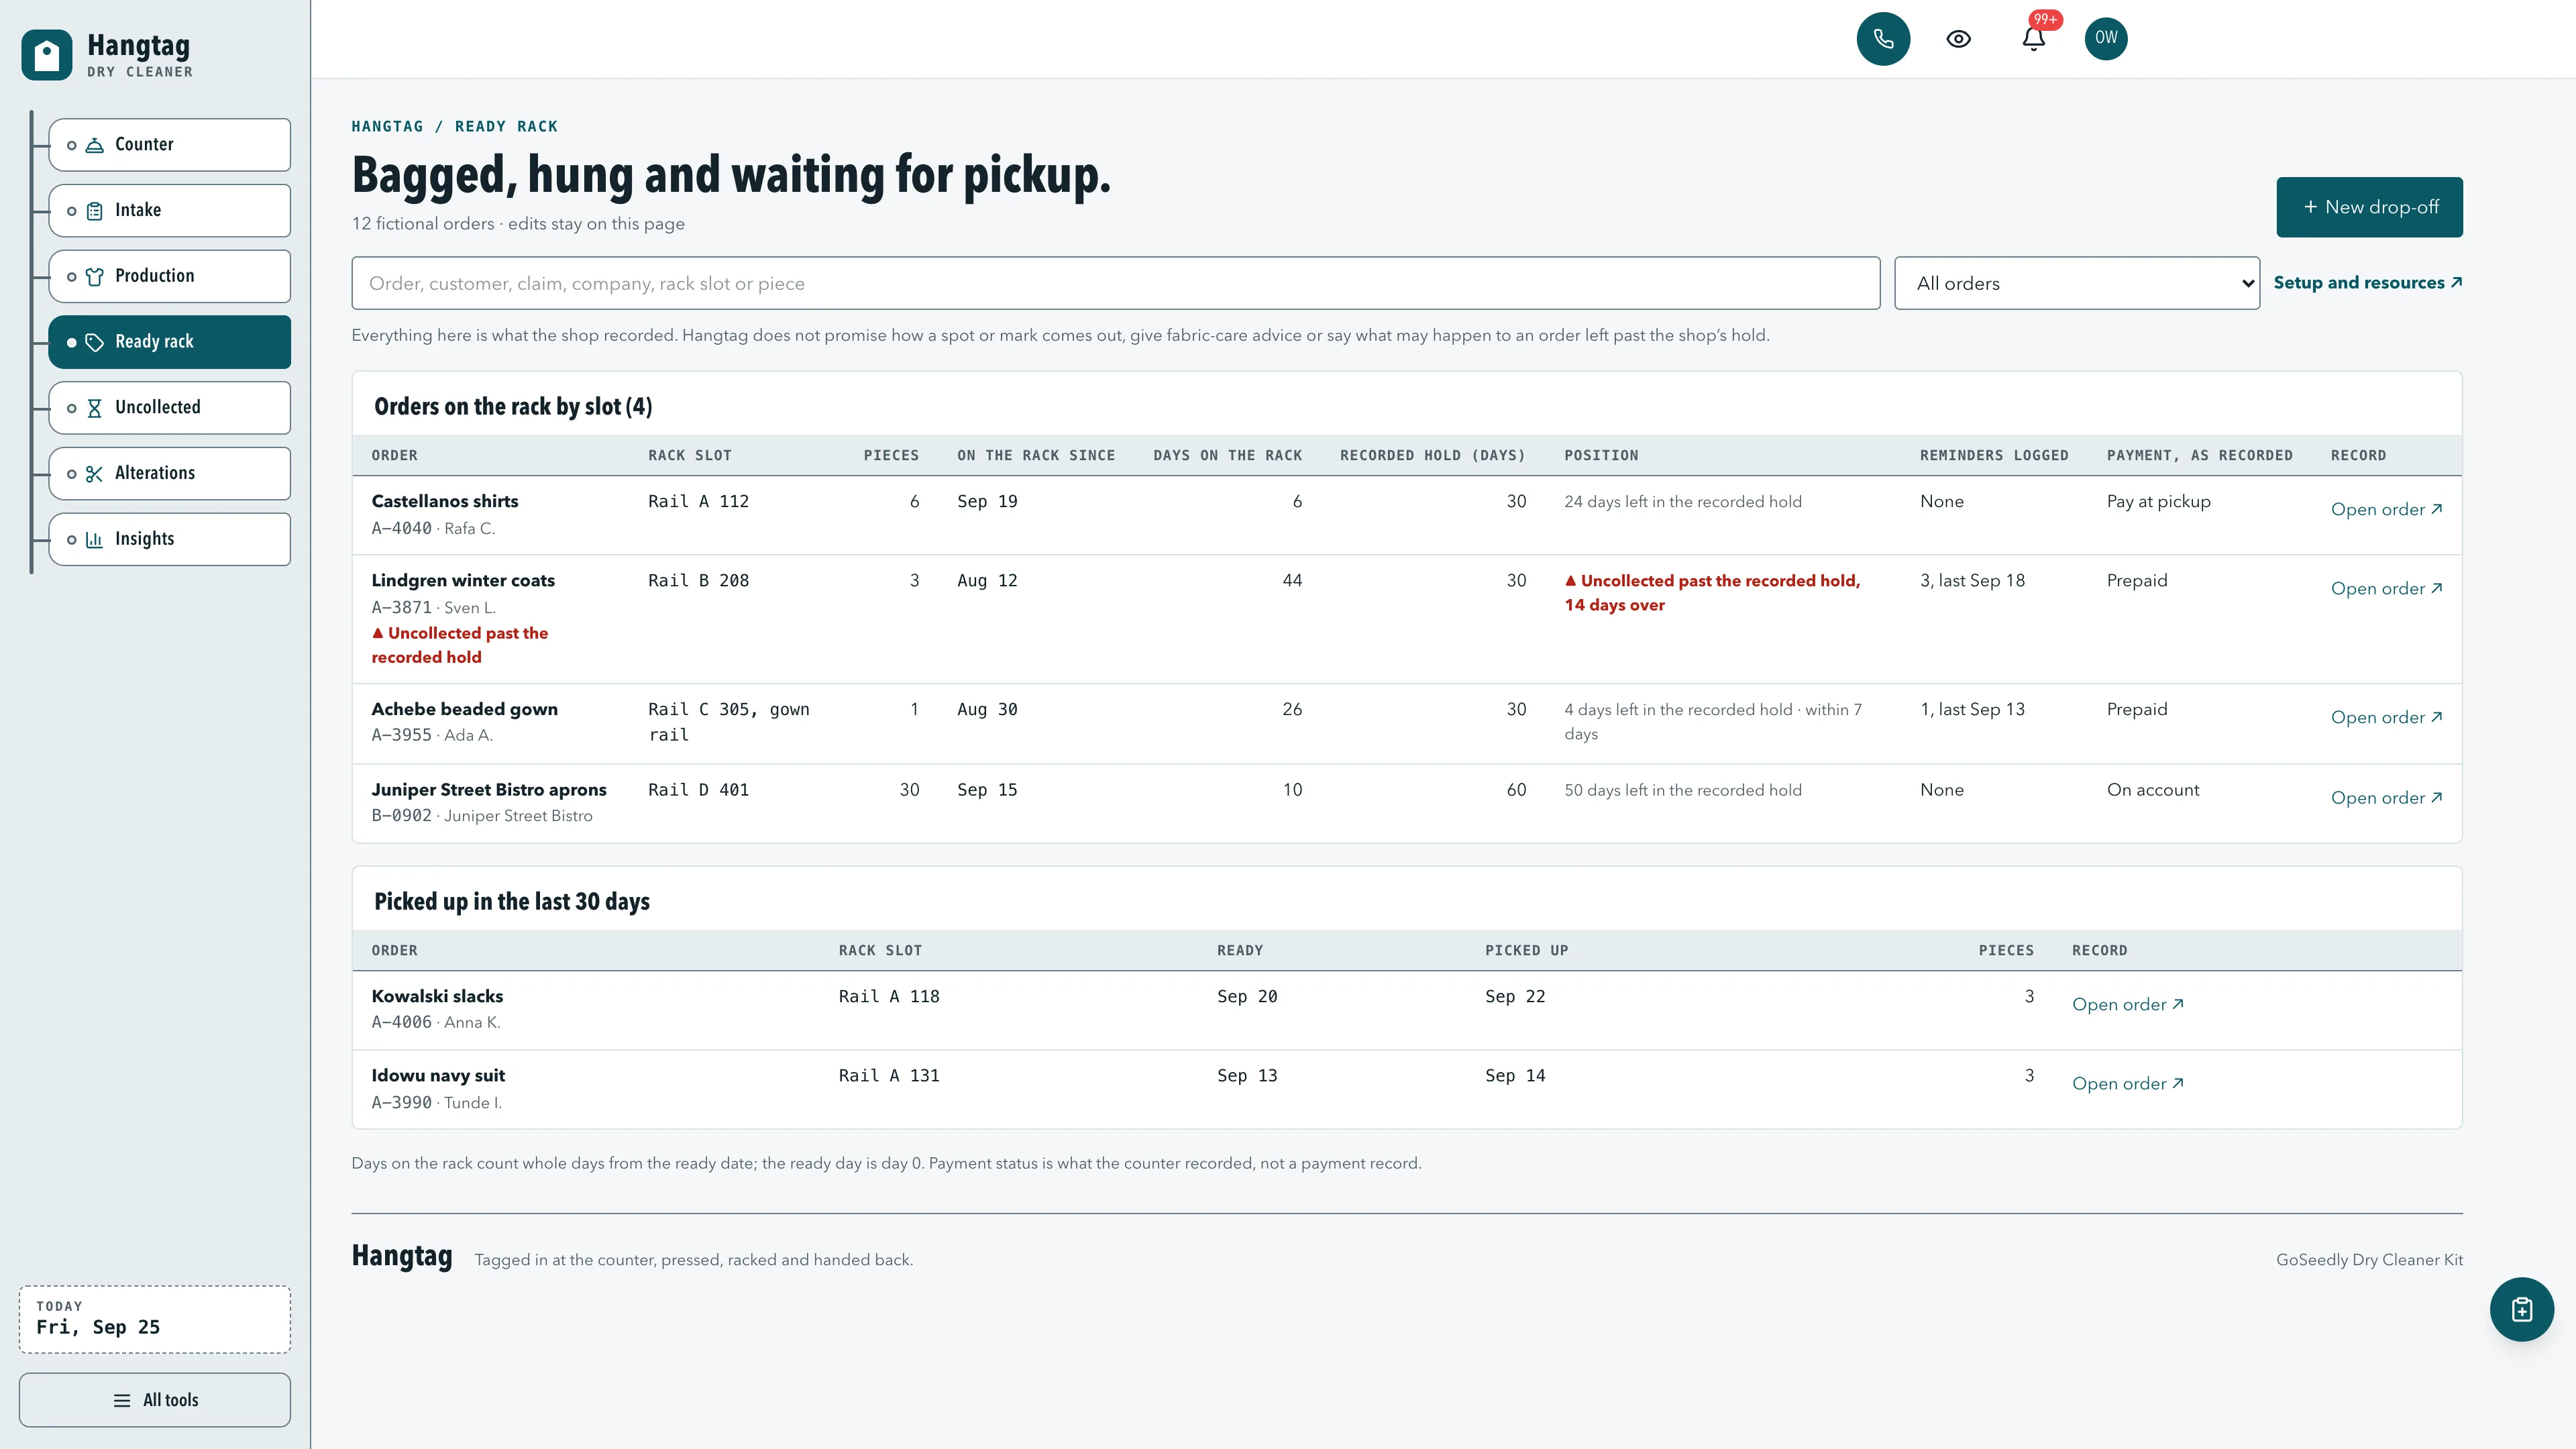This screenshot has width=2576, height=1449.
Task: Click the Rack slot header in rack table
Action: point(690,455)
